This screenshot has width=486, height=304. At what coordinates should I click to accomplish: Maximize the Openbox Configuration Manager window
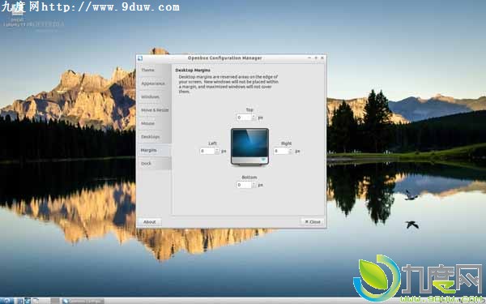[x=316, y=58]
